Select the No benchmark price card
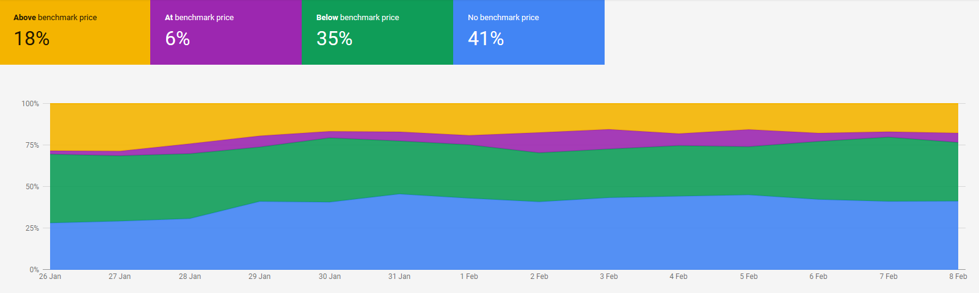This screenshot has height=293, width=979. 529,32
